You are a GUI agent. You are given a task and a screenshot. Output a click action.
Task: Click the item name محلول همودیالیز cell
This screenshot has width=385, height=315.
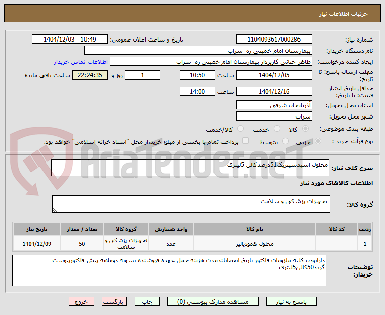click(x=254, y=244)
